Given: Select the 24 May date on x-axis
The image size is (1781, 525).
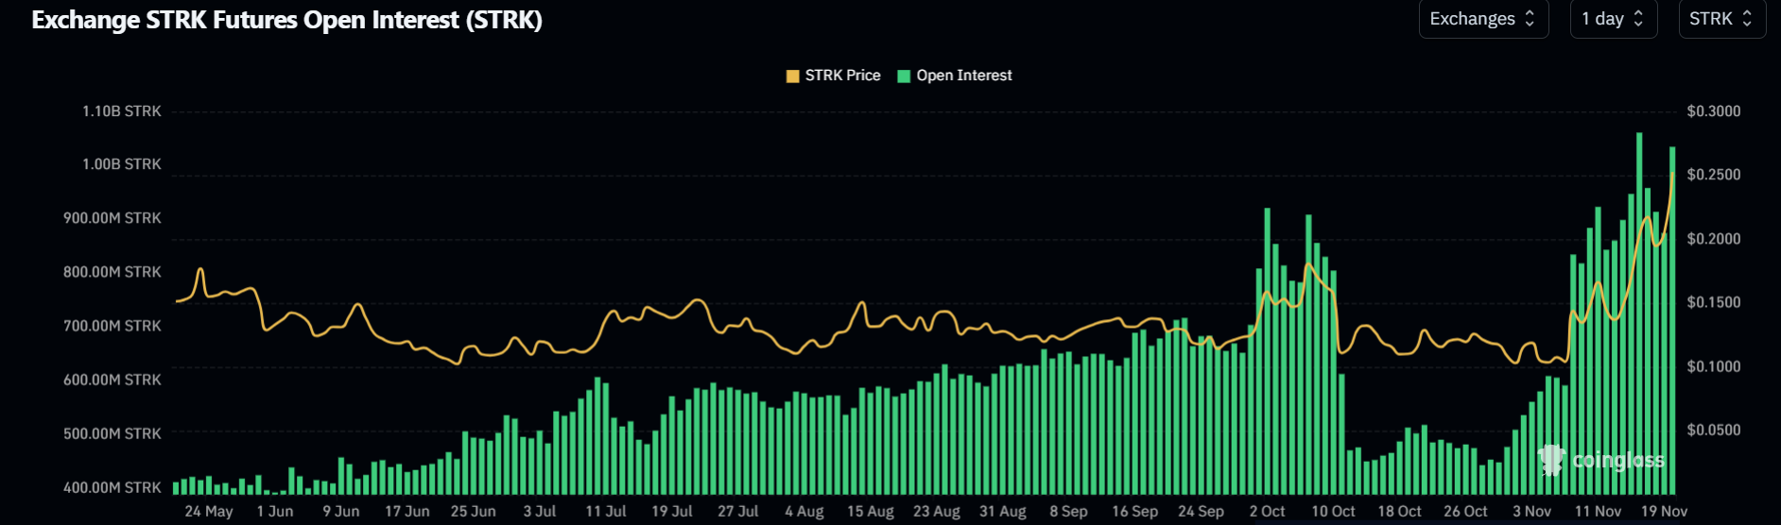Looking at the screenshot, I should click(x=208, y=511).
